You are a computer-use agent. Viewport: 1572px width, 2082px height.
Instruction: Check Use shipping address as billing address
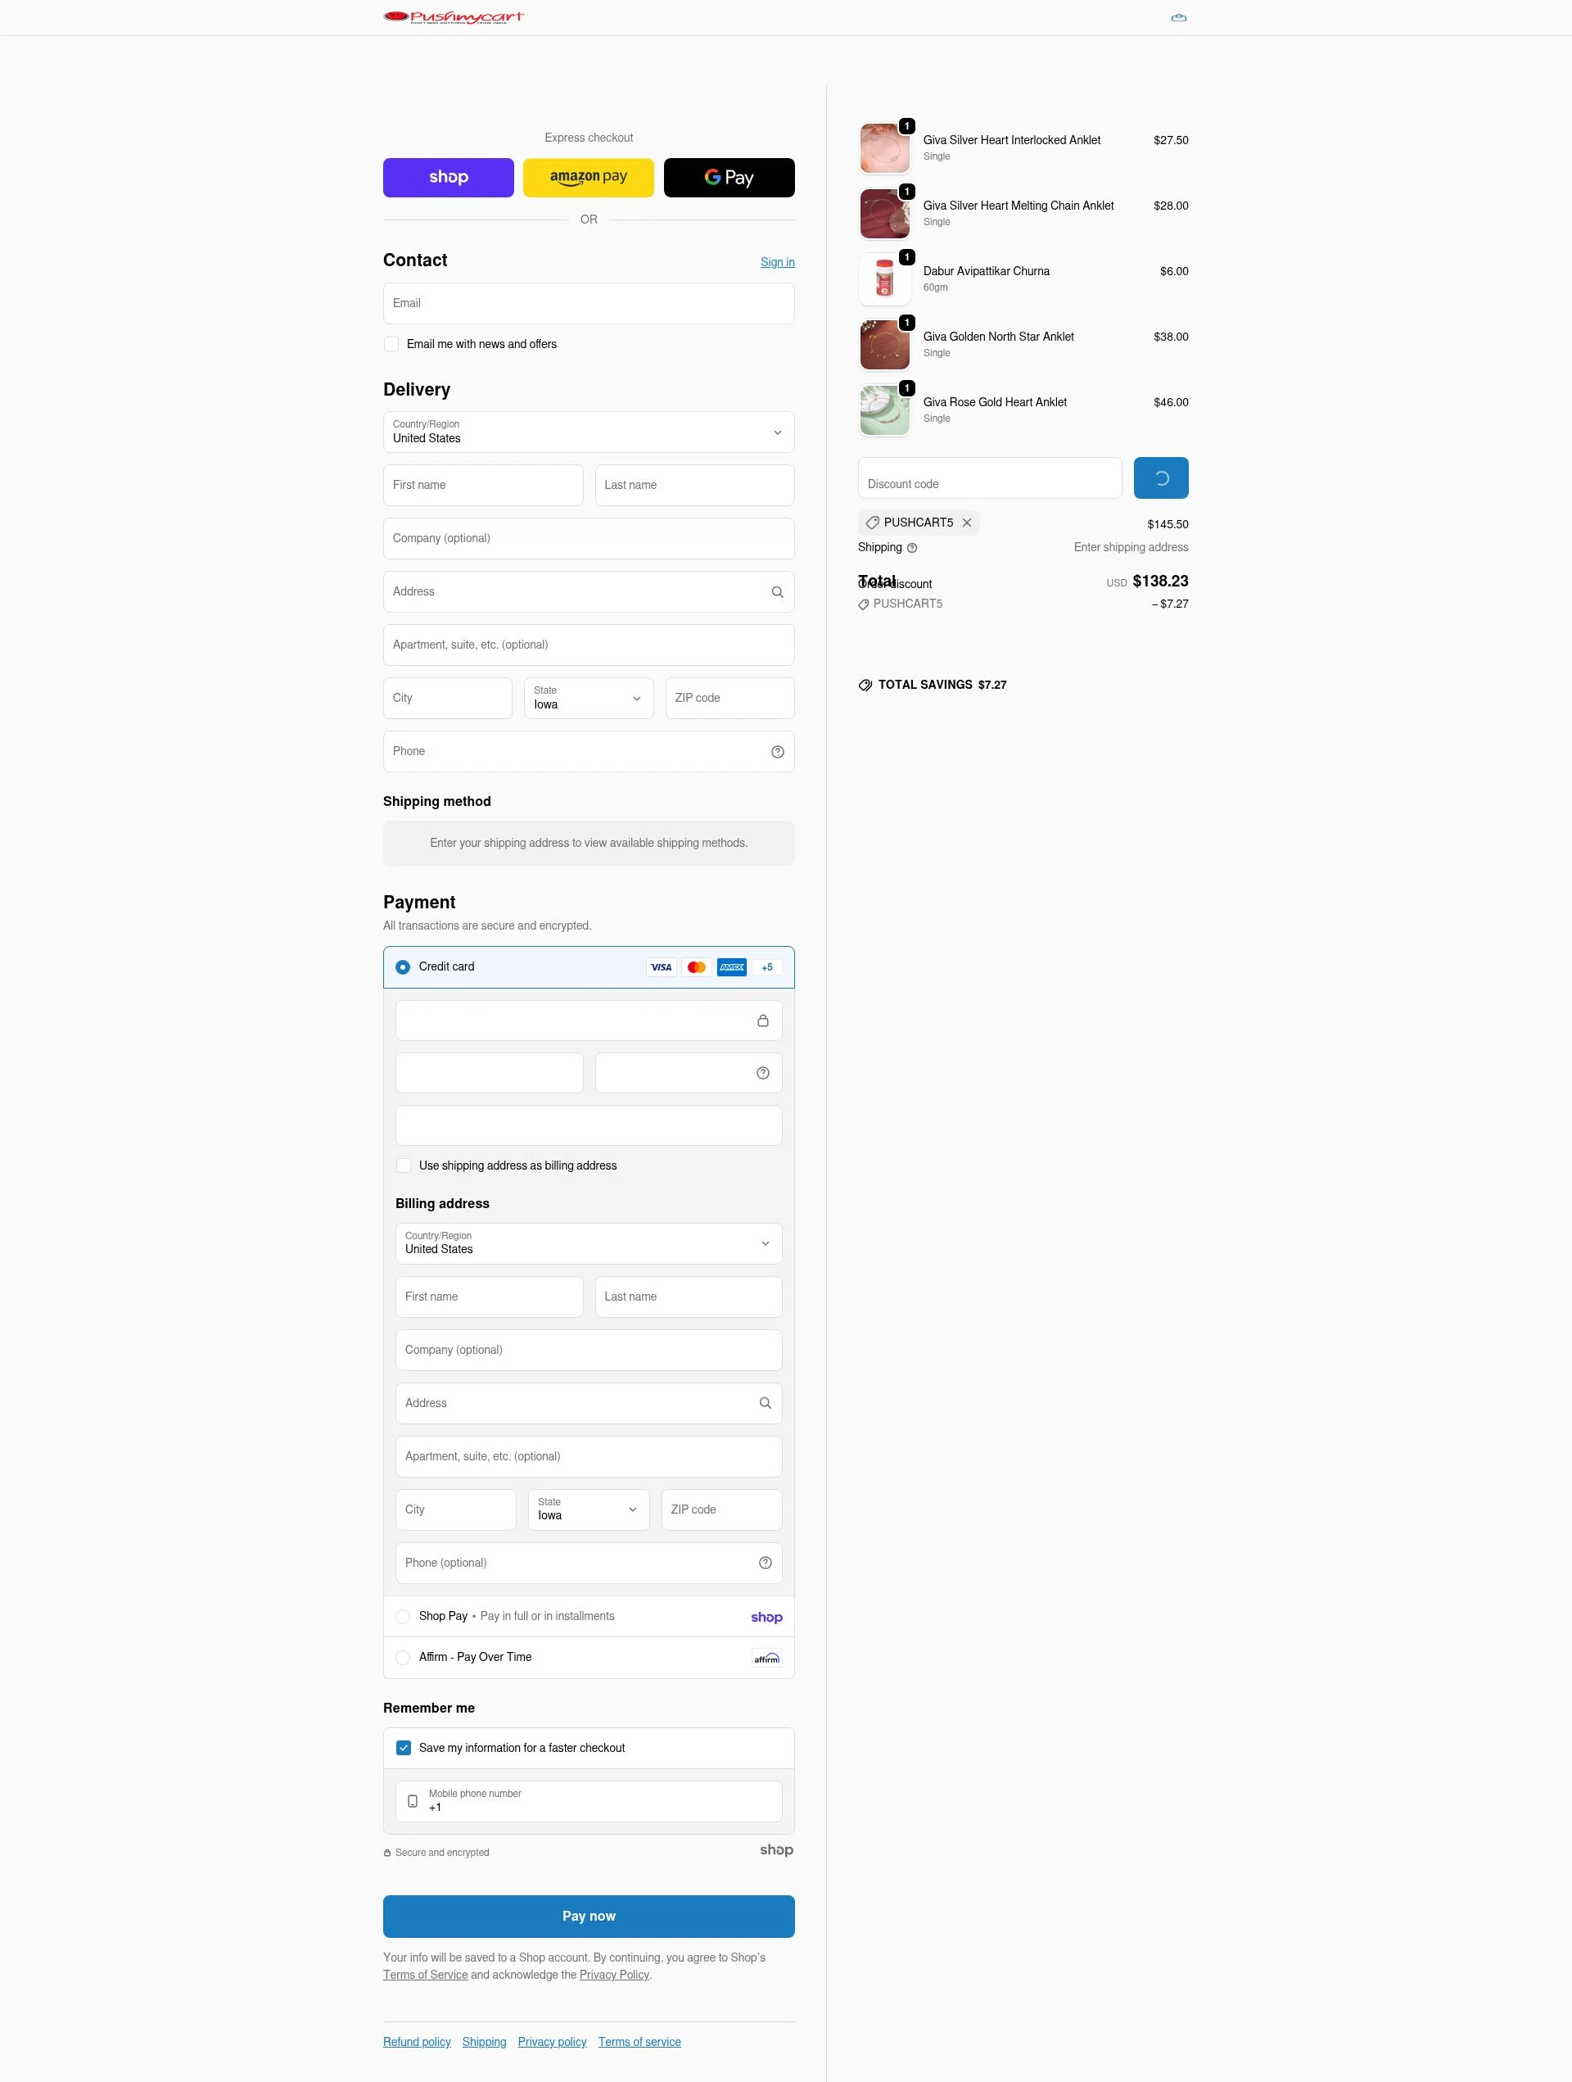point(403,1165)
